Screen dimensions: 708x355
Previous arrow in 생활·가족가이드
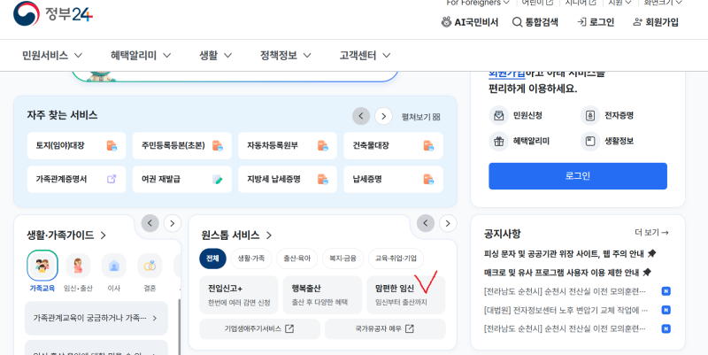[150, 223]
